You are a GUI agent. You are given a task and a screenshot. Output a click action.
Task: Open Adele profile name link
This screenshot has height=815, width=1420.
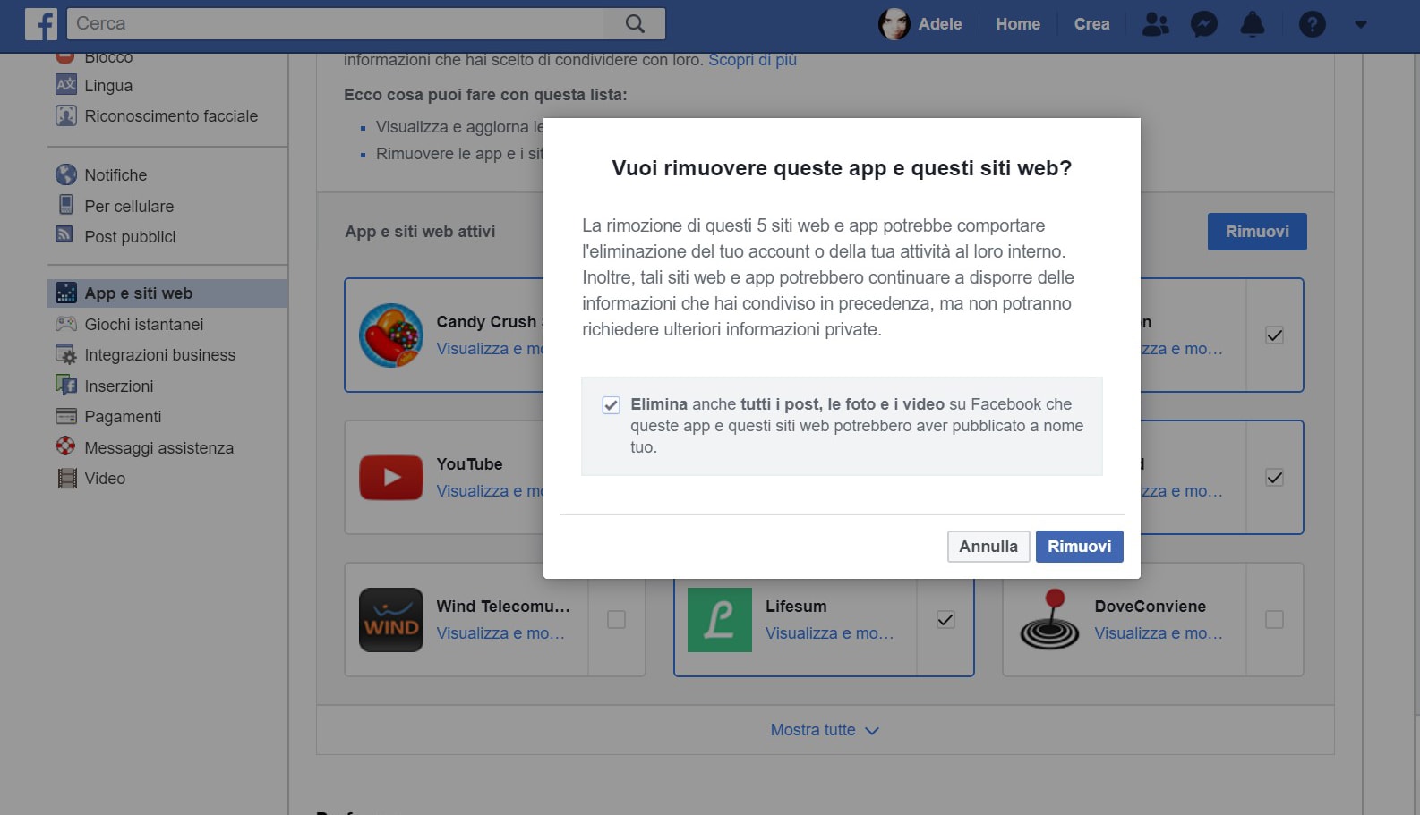(940, 24)
